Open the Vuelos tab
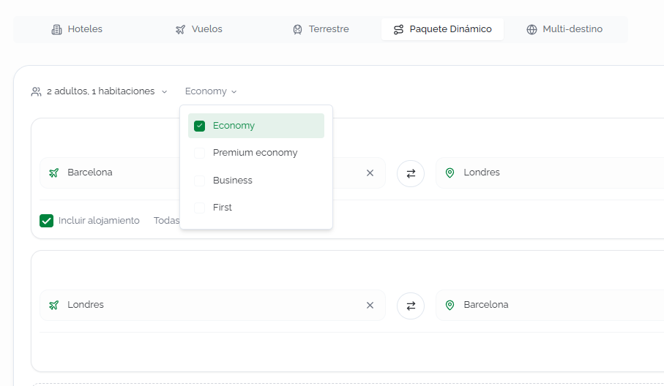This screenshot has width=664, height=386. 198,29
